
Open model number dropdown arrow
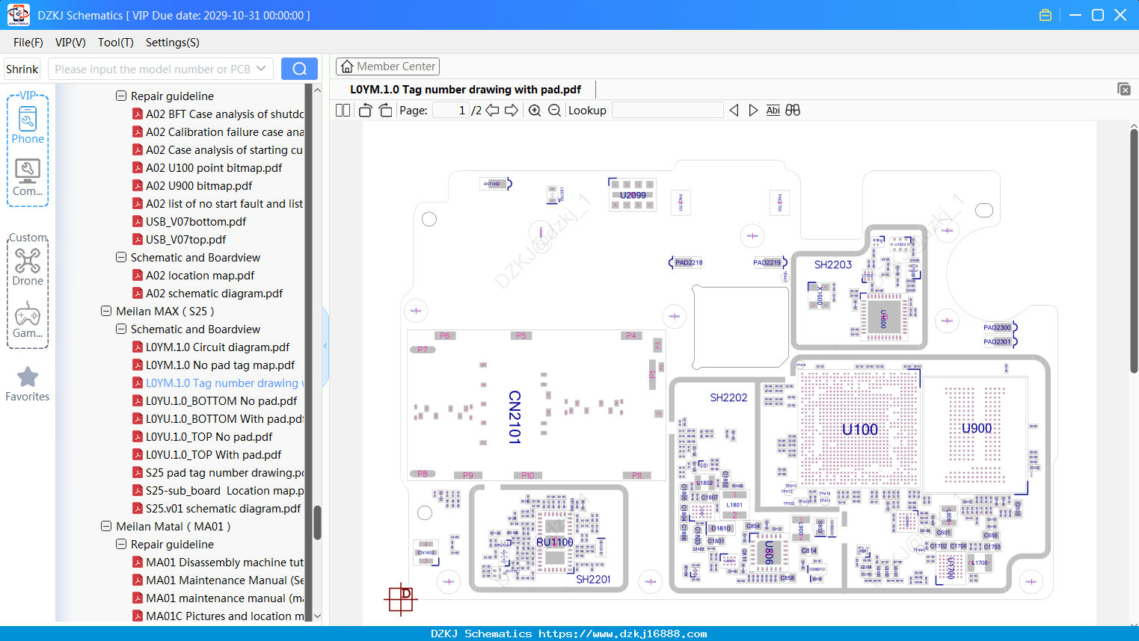261,69
